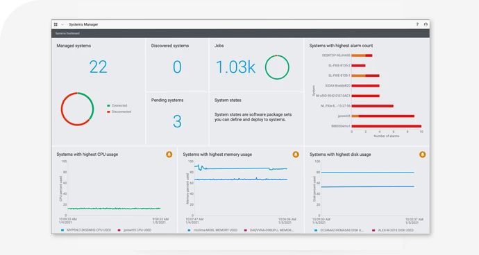Select the NI_PXIe-8...-15-27-56 alarm bar
479x255 pixels.
[x=372, y=106]
